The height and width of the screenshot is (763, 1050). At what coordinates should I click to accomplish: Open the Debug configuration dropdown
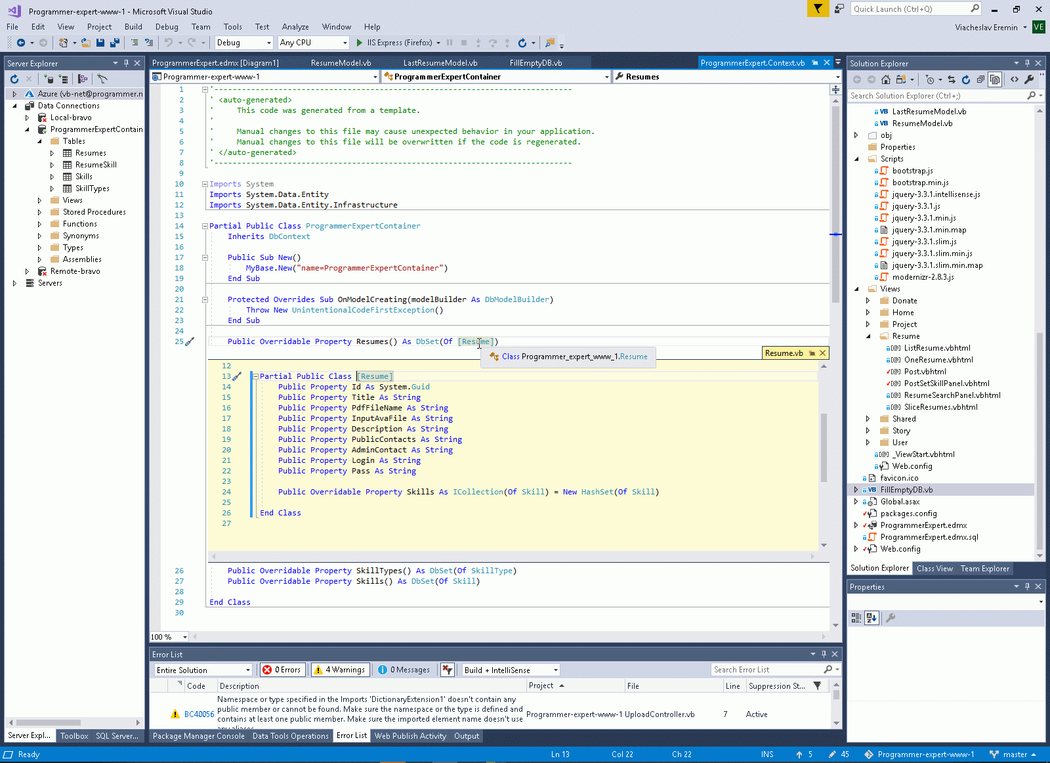269,43
